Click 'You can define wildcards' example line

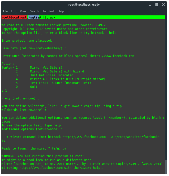61,106
